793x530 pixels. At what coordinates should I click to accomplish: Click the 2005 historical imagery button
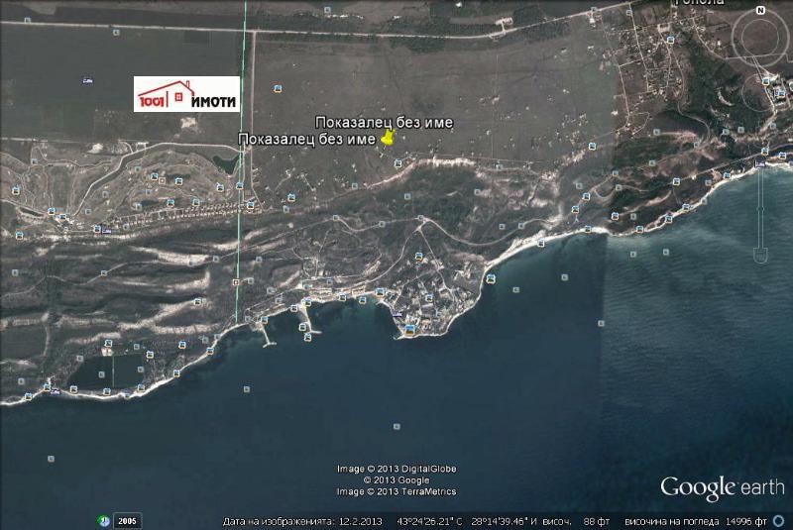coord(127,520)
